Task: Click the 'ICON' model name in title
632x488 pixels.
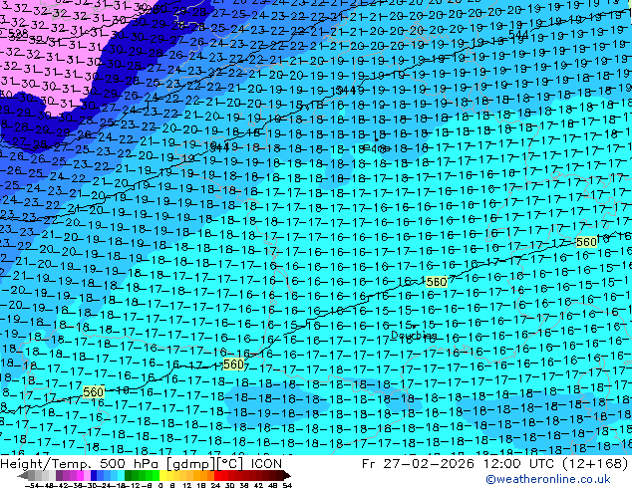Action: (266, 463)
